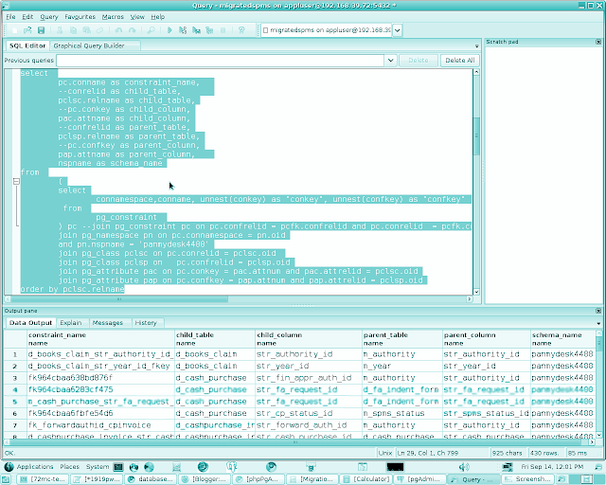Close the Scratch pad panel

point(598,42)
